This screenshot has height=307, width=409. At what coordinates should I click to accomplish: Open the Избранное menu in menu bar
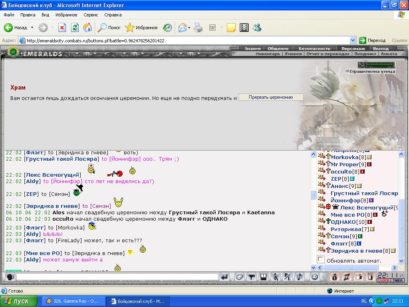pos(66,15)
